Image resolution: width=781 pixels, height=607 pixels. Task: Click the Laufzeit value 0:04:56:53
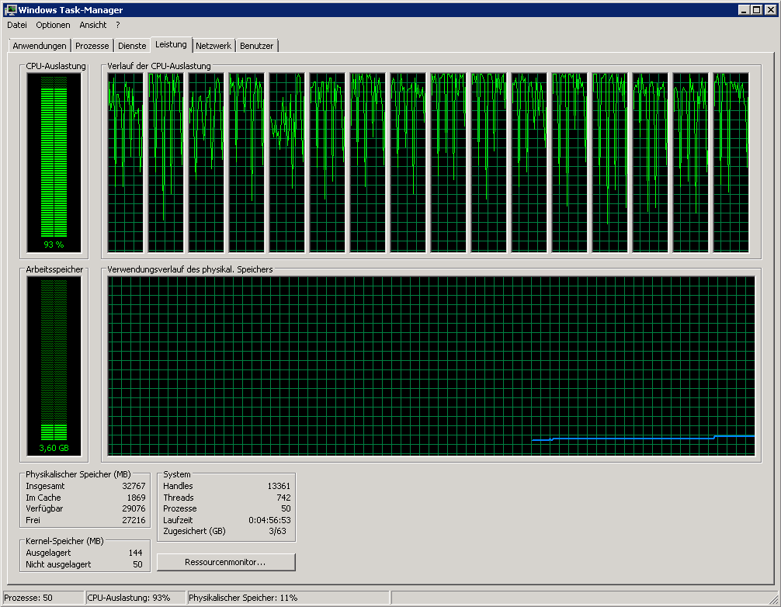269,520
